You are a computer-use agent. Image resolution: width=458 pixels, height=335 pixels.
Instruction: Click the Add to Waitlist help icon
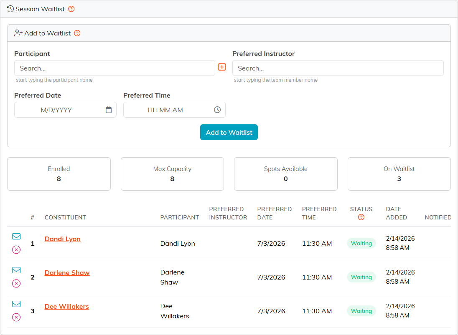77,33
